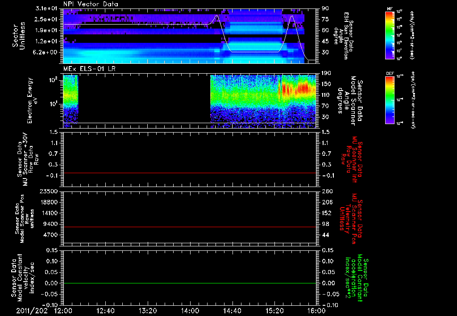
Task: Click the red 'MU Scanner Pos Telemetry' label
Action: click(x=349, y=218)
